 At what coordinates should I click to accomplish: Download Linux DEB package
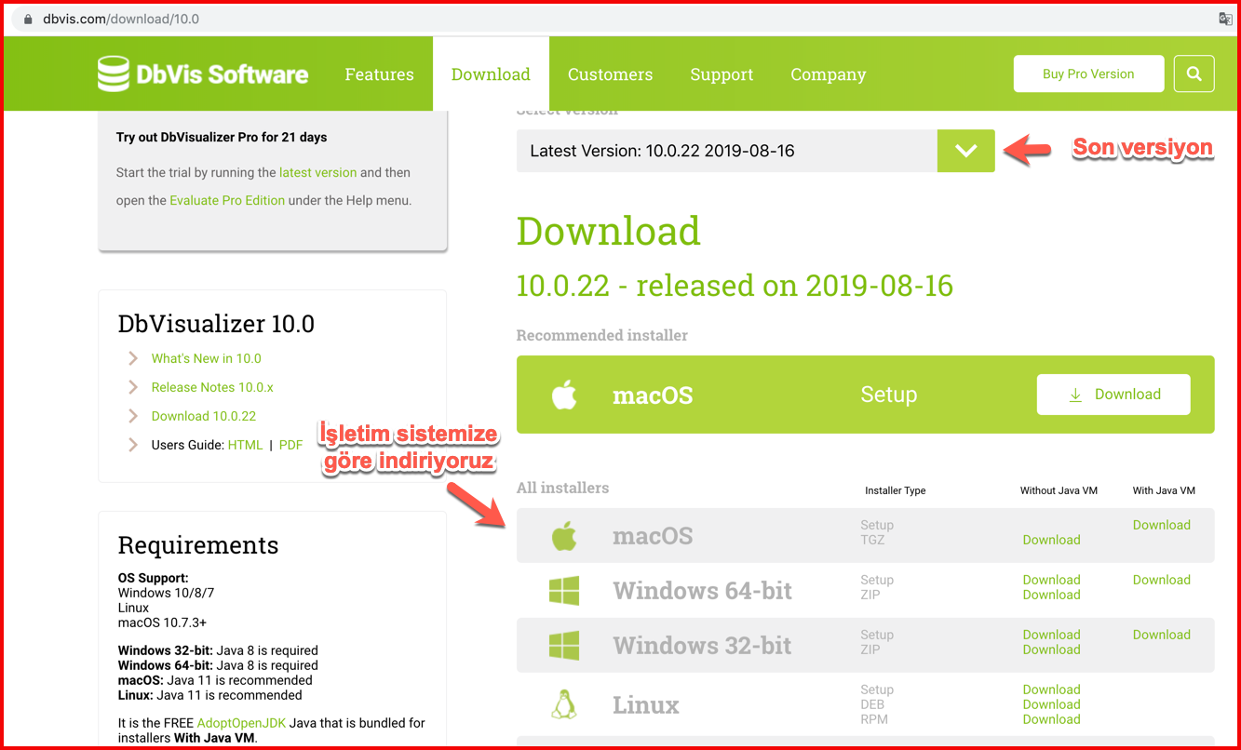pos(1051,704)
